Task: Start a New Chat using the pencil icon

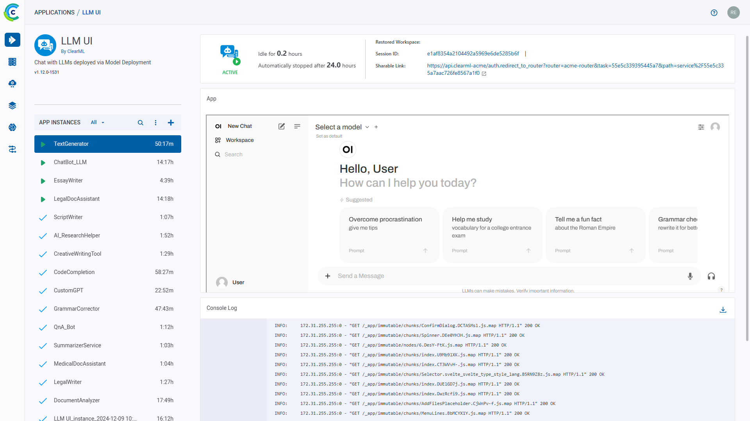Action: coord(281,126)
